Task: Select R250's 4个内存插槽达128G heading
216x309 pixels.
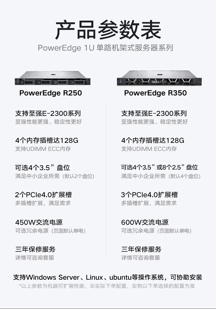Action: [47, 141]
